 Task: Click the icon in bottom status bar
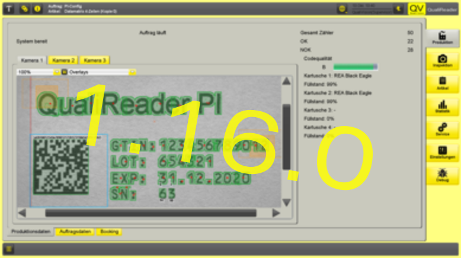click(x=9, y=249)
